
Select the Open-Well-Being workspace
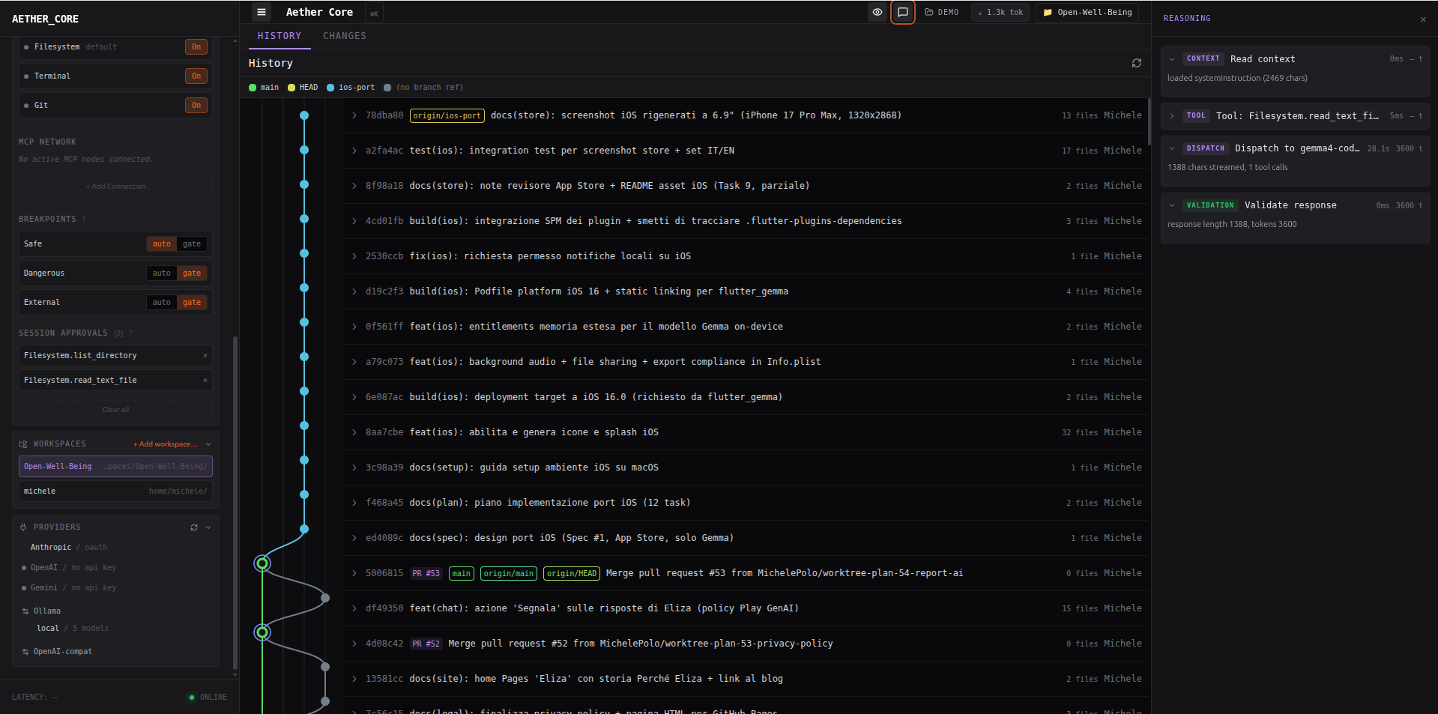115,466
